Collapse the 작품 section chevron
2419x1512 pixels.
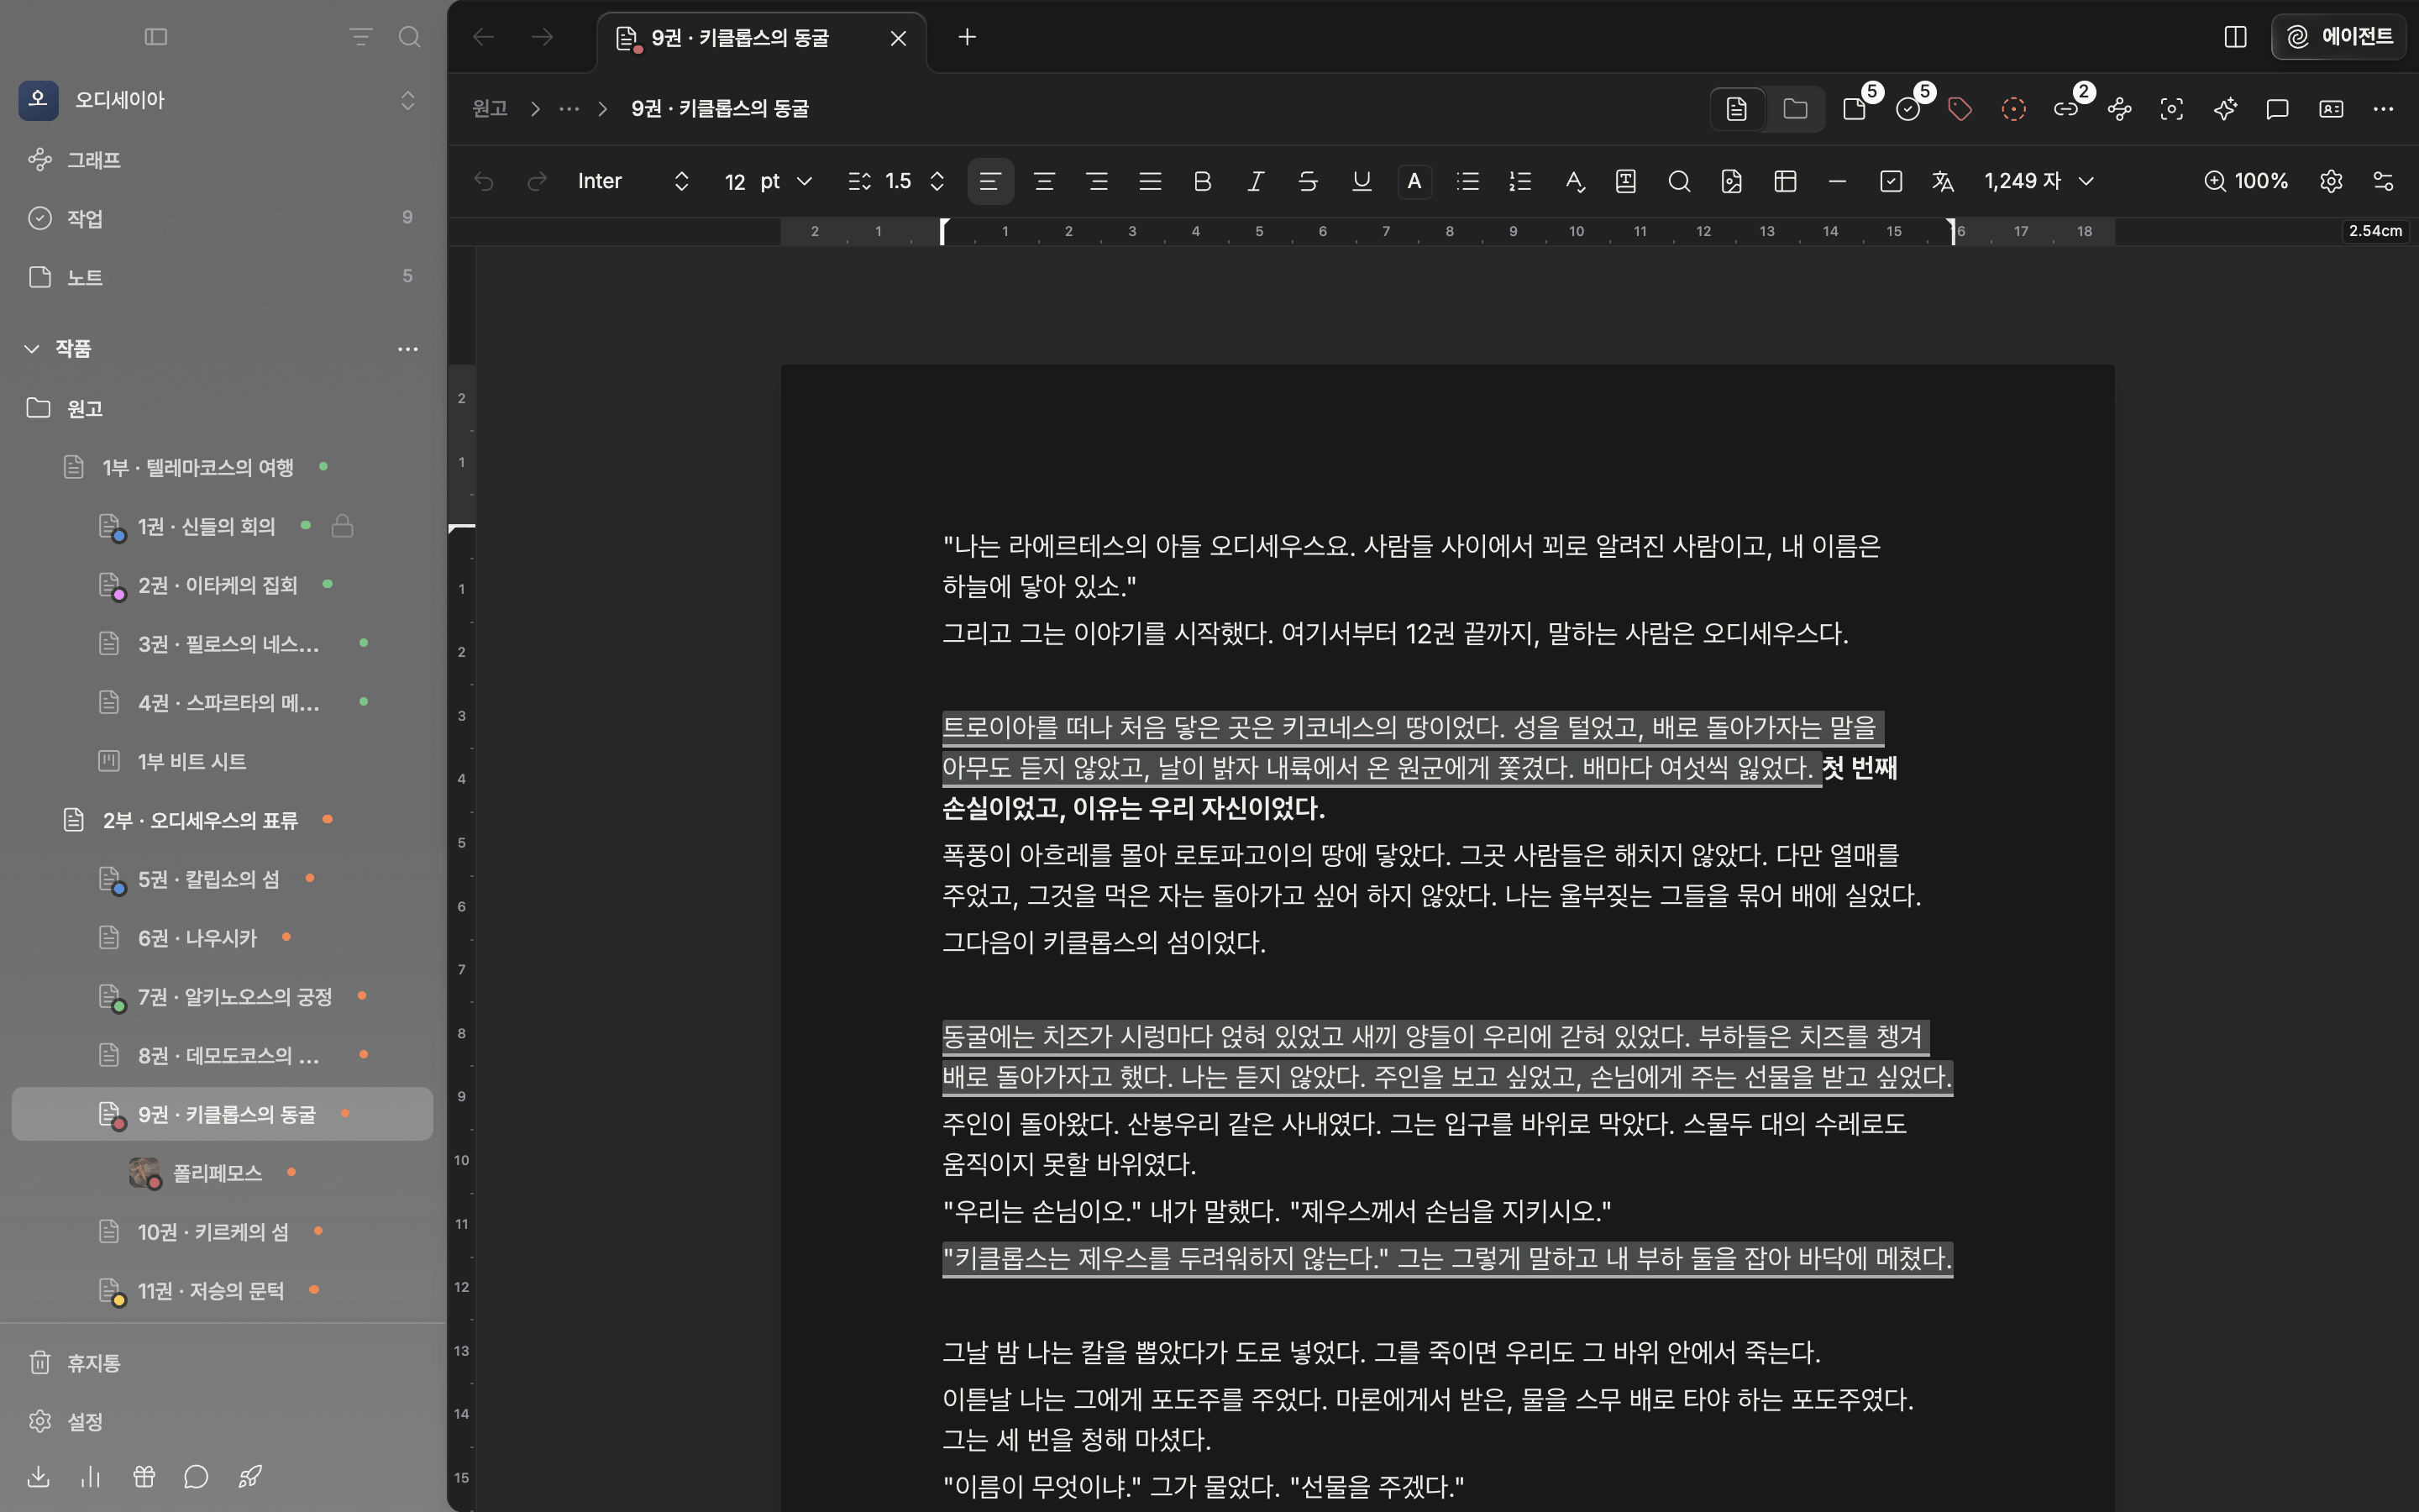pyautogui.click(x=32, y=348)
